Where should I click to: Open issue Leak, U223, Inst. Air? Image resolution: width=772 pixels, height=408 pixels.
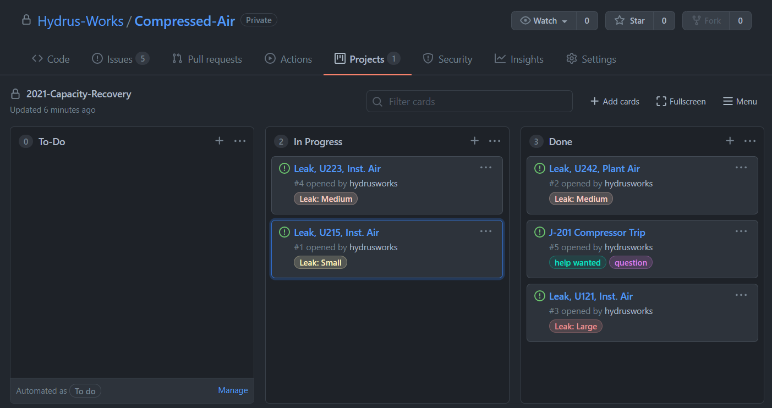click(x=337, y=169)
